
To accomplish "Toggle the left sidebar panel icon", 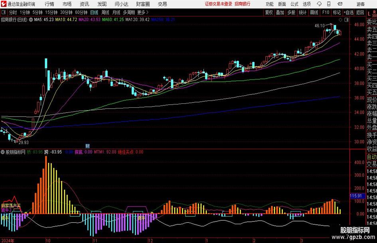I will pyautogui.click(x=4, y=12).
